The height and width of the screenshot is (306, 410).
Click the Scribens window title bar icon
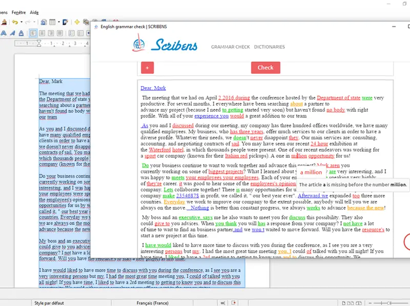[x=96, y=27]
